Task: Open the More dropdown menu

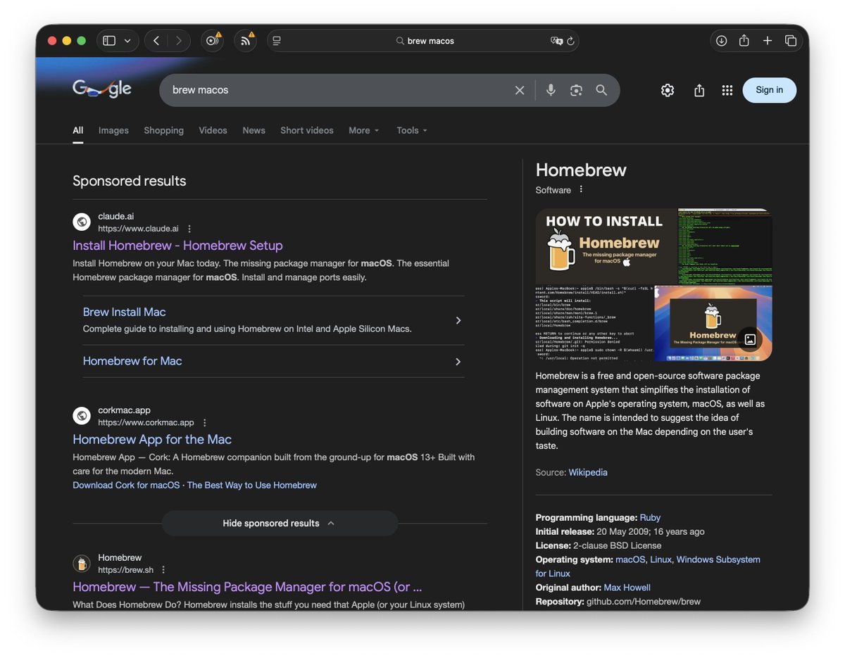Action: pos(364,130)
